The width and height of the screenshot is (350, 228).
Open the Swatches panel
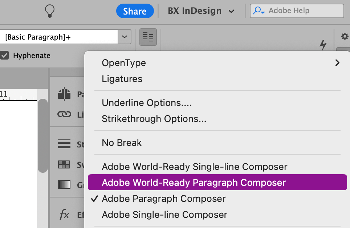(64, 164)
